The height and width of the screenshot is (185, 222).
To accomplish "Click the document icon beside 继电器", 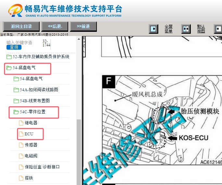I will point(21,123).
